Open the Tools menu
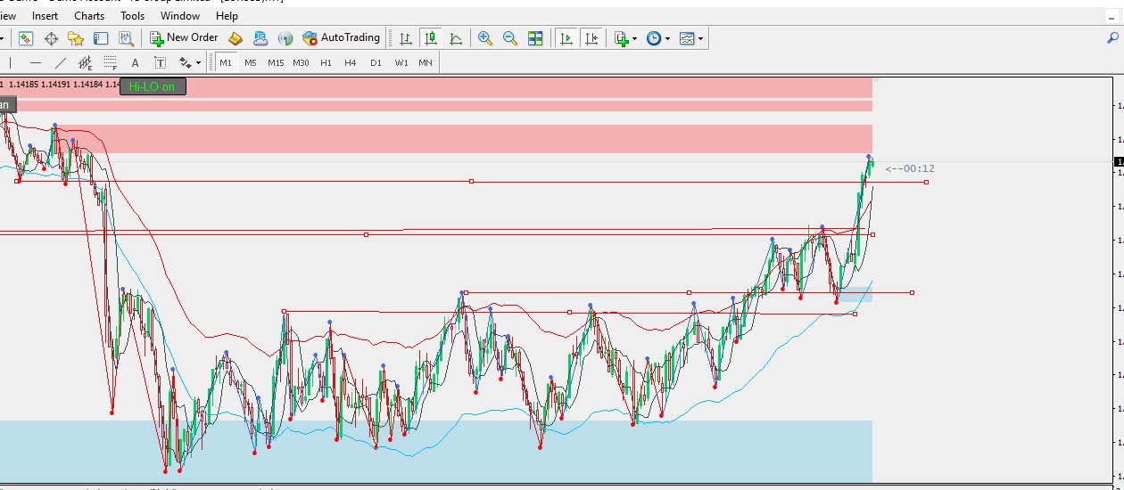 click(x=132, y=15)
